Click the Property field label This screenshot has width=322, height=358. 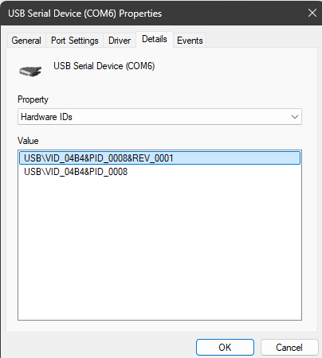click(x=33, y=99)
